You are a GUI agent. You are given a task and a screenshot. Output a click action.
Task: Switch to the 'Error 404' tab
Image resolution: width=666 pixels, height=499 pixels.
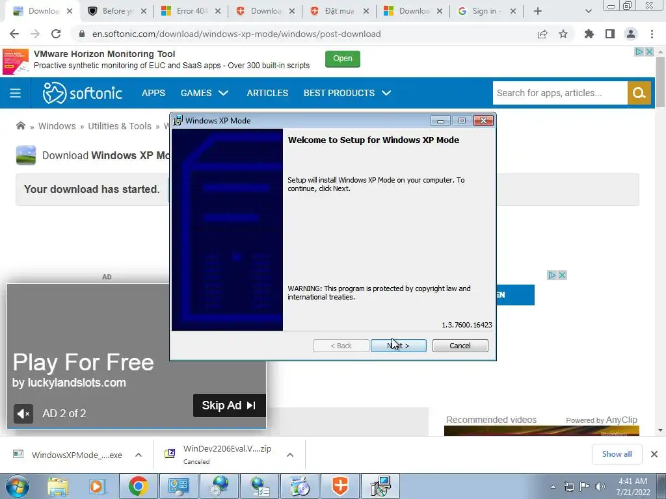191,11
